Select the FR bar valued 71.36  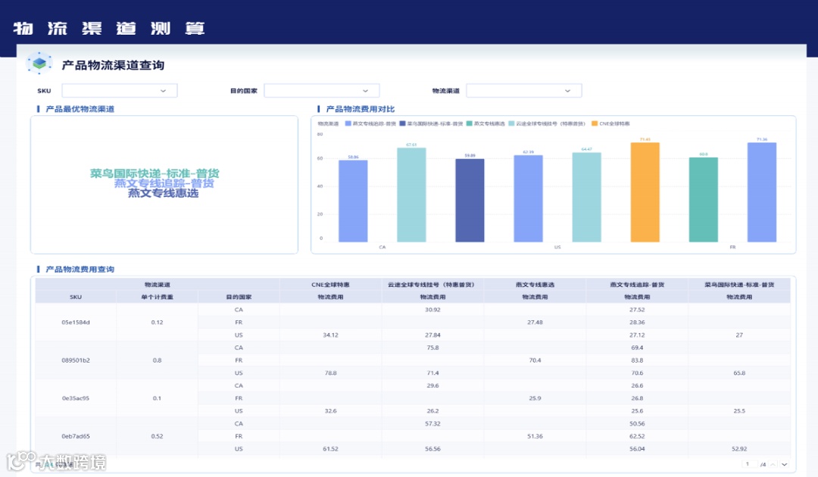tap(762, 192)
